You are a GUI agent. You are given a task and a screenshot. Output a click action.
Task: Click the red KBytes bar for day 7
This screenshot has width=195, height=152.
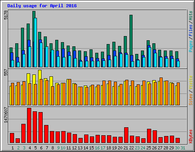pos(46,134)
